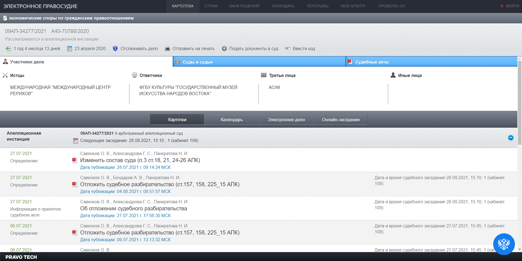
Task: Click the printer icon for Отправить на печать
Action: [x=167, y=49]
